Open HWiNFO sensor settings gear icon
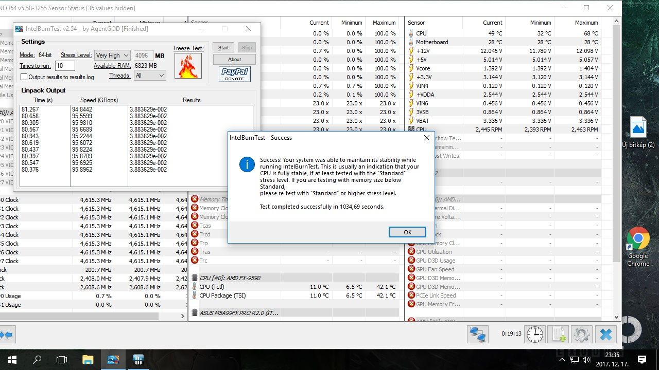Viewport: 659px width, 370px height. coord(581,334)
